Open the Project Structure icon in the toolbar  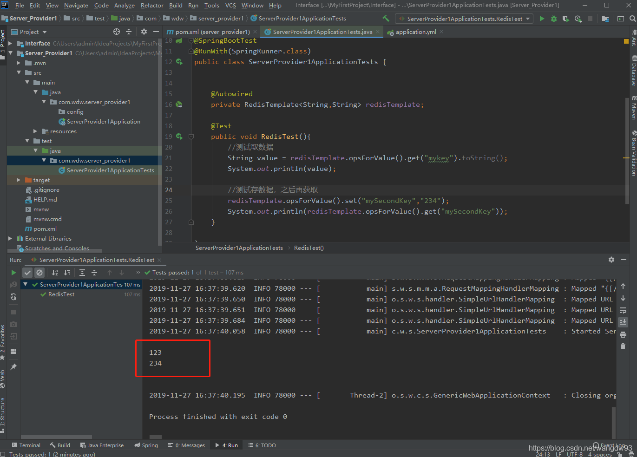[605, 19]
